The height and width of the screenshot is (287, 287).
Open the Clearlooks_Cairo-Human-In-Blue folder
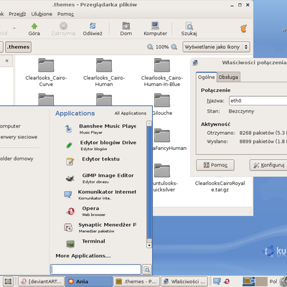[162, 72]
